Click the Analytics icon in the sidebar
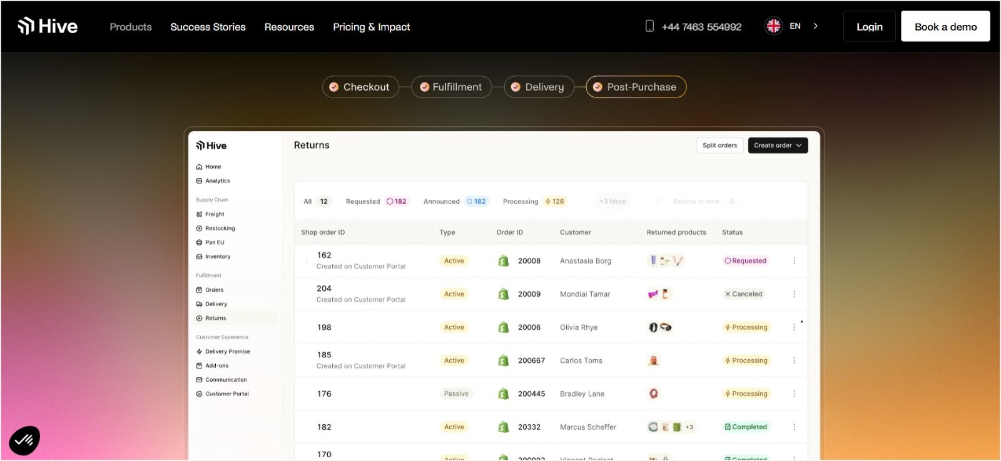1001x461 pixels. point(199,181)
